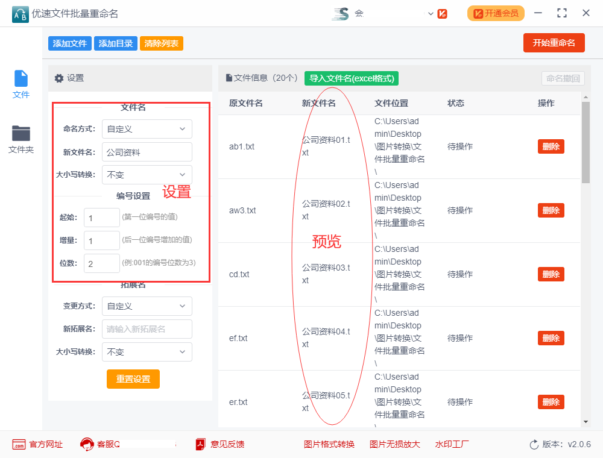Select file name cd.txt
The width and height of the screenshot is (603, 458).
tap(239, 274)
